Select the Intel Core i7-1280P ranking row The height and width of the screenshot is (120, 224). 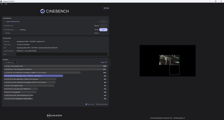56,96
